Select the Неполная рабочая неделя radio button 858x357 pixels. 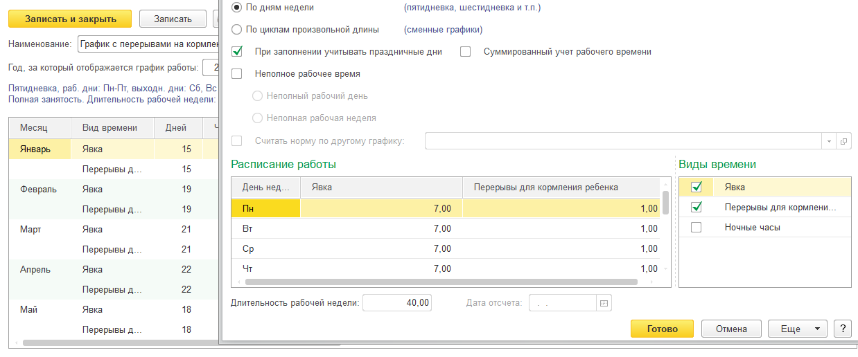coord(258,118)
